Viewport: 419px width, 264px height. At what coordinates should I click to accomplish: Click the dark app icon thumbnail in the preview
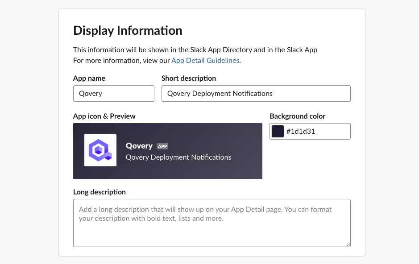point(100,150)
